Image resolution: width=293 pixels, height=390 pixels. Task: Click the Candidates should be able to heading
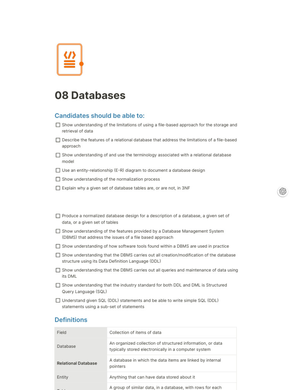coord(100,116)
